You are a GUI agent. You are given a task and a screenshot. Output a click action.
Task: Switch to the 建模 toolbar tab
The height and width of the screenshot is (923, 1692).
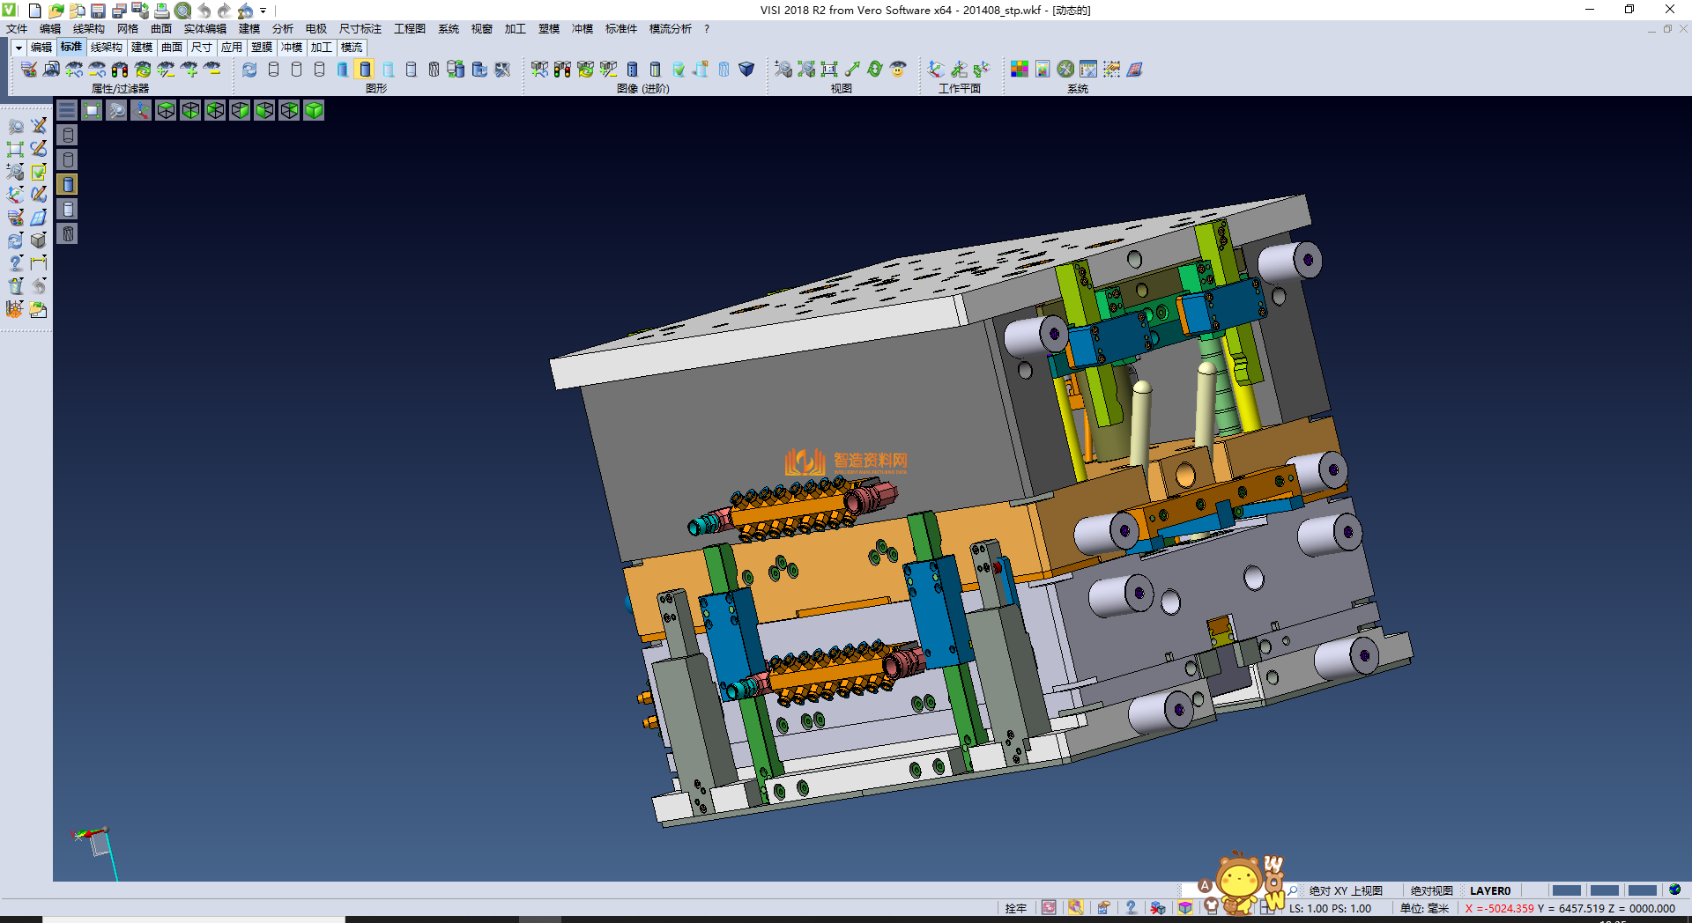point(141,48)
